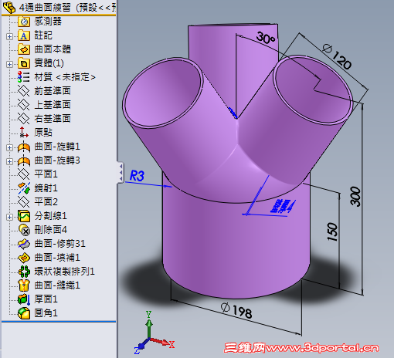Expand the 分割線1 feature node

point(9,217)
